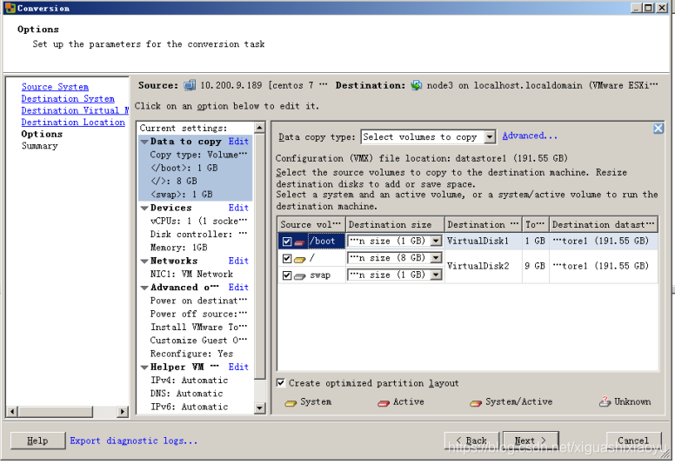The width and height of the screenshot is (675, 464).
Task: Open the Data copy type dropdown
Action: pyautogui.click(x=490, y=137)
